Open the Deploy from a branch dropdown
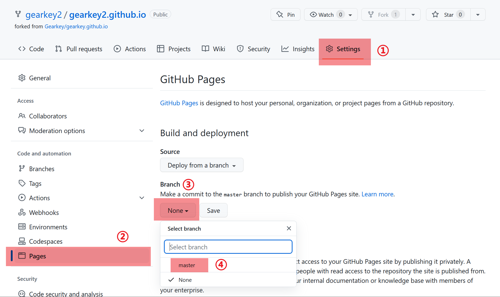This screenshot has height=297, width=500. (202, 165)
